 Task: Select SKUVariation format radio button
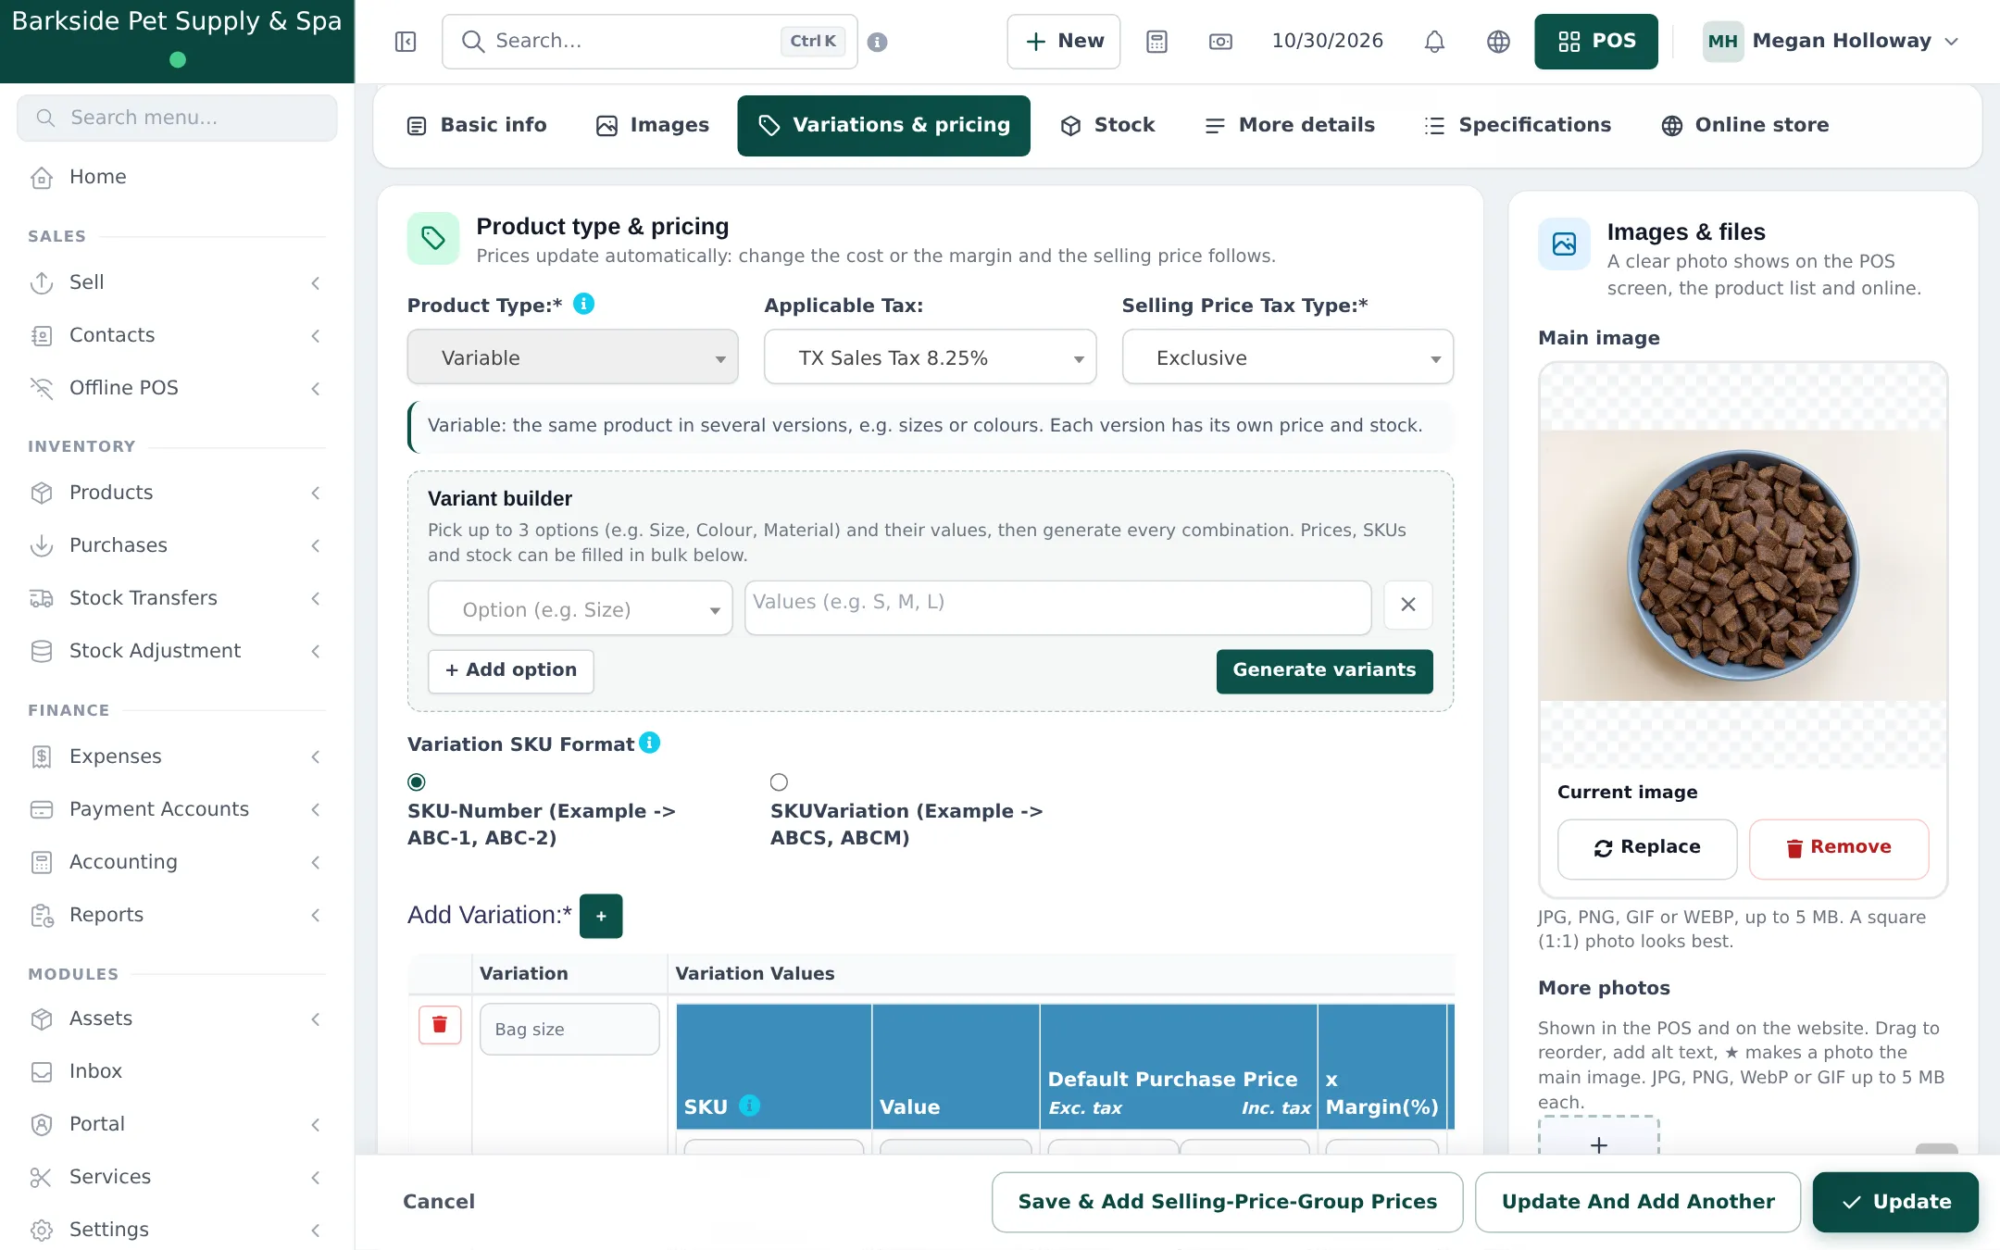[x=779, y=782]
